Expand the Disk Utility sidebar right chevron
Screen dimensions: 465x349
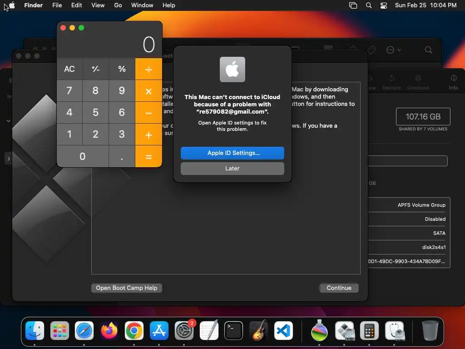click(9, 159)
